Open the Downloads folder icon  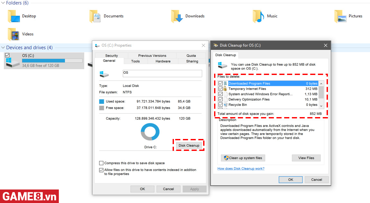[177, 16]
